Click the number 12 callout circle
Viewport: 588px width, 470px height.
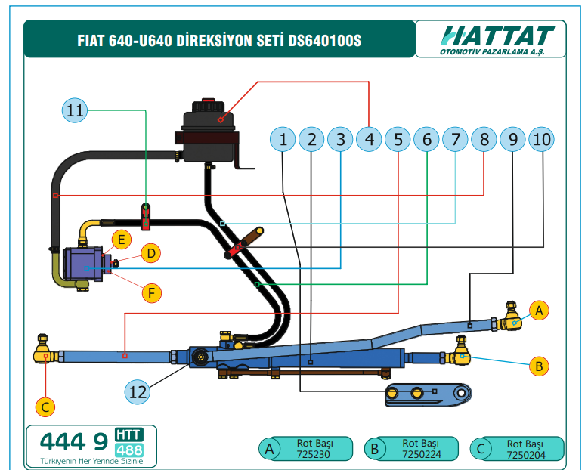138,391
